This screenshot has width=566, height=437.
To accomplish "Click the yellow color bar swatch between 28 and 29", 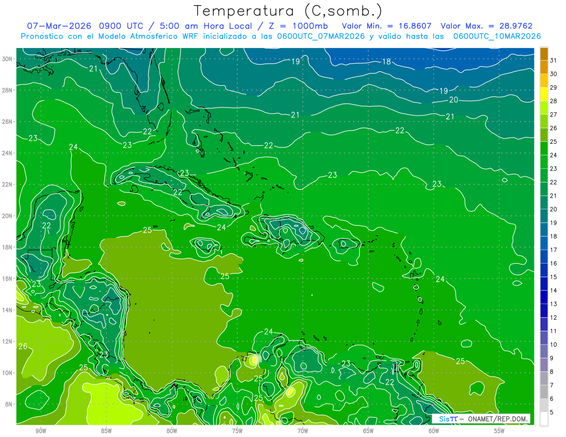I will pyautogui.click(x=544, y=94).
